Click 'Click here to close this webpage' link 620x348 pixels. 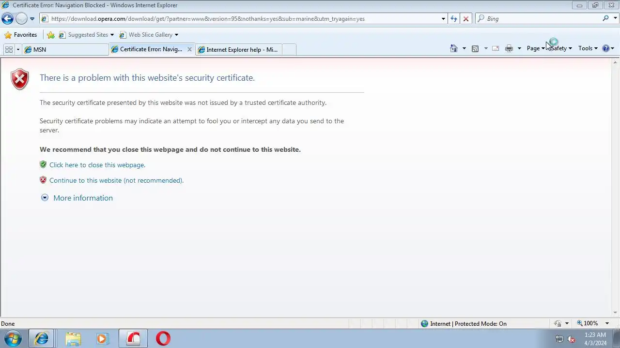coord(97,165)
